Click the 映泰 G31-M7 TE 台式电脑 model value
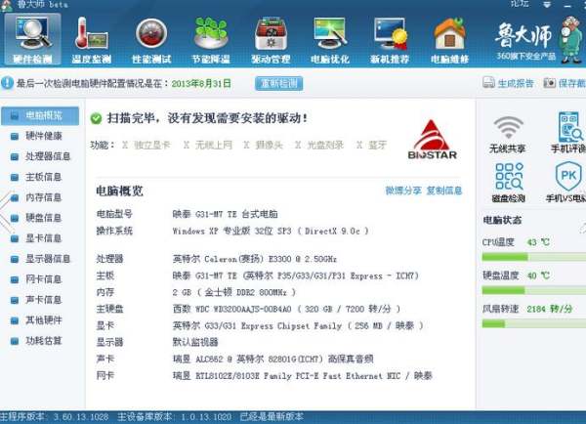586x424 pixels. 225,214
